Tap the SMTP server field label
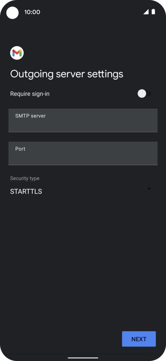 (31, 116)
